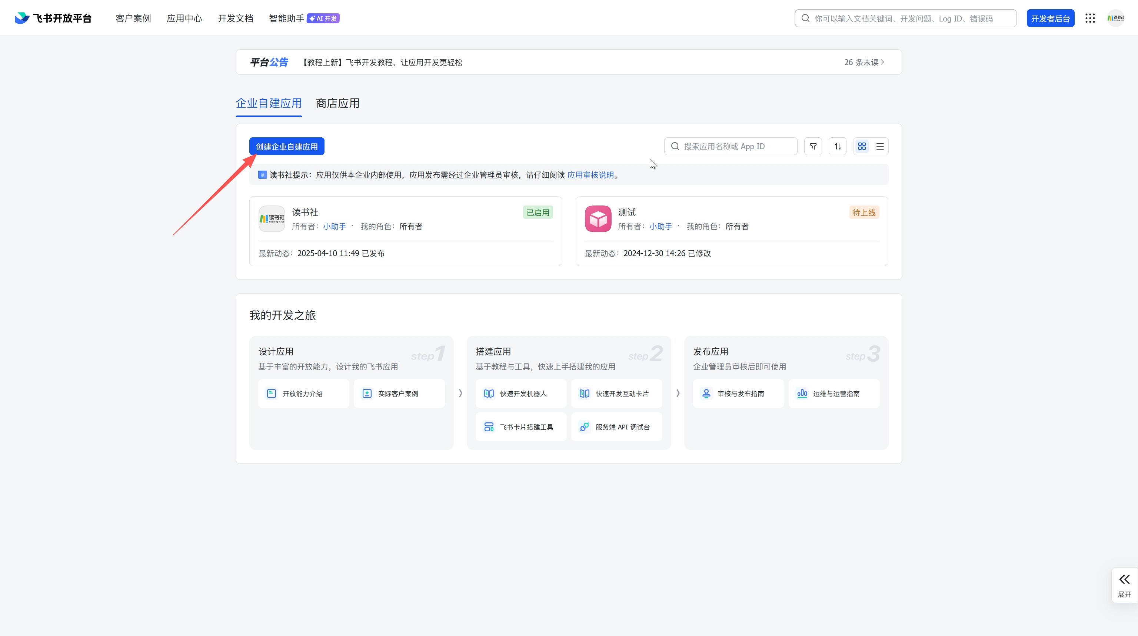
Task: Click the filter funnel icon
Action: 813,147
